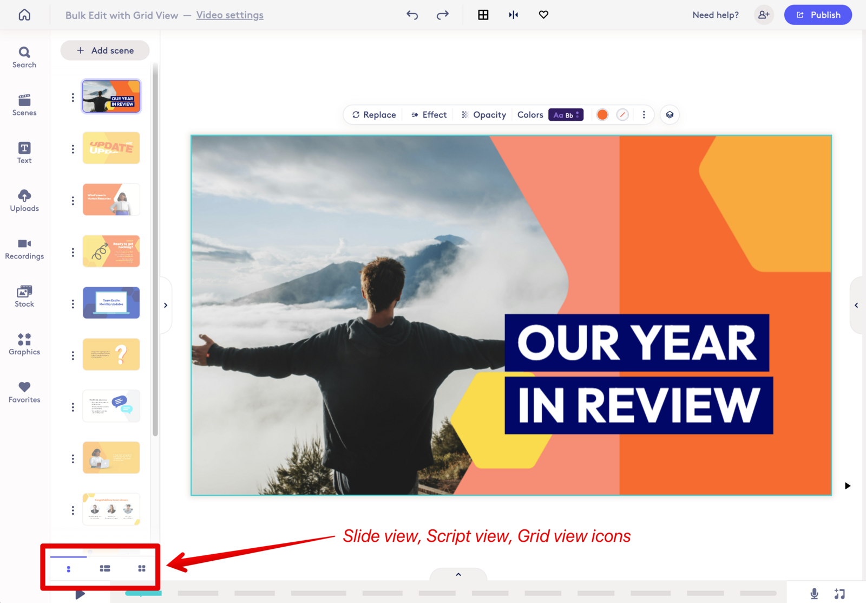Open options for Our Year in Review scene
Viewport: 866px width, 603px height.
click(x=73, y=98)
